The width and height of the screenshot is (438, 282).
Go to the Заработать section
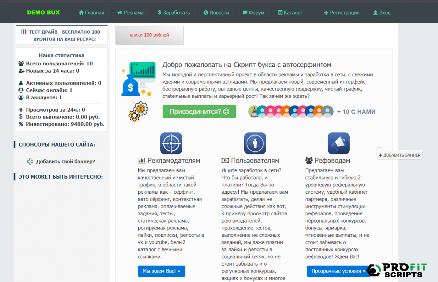point(174,13)
